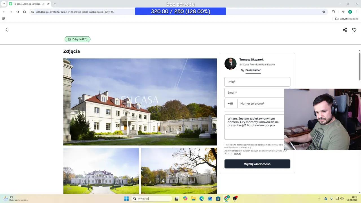Open the media controls icon

[x=343, y=12]
